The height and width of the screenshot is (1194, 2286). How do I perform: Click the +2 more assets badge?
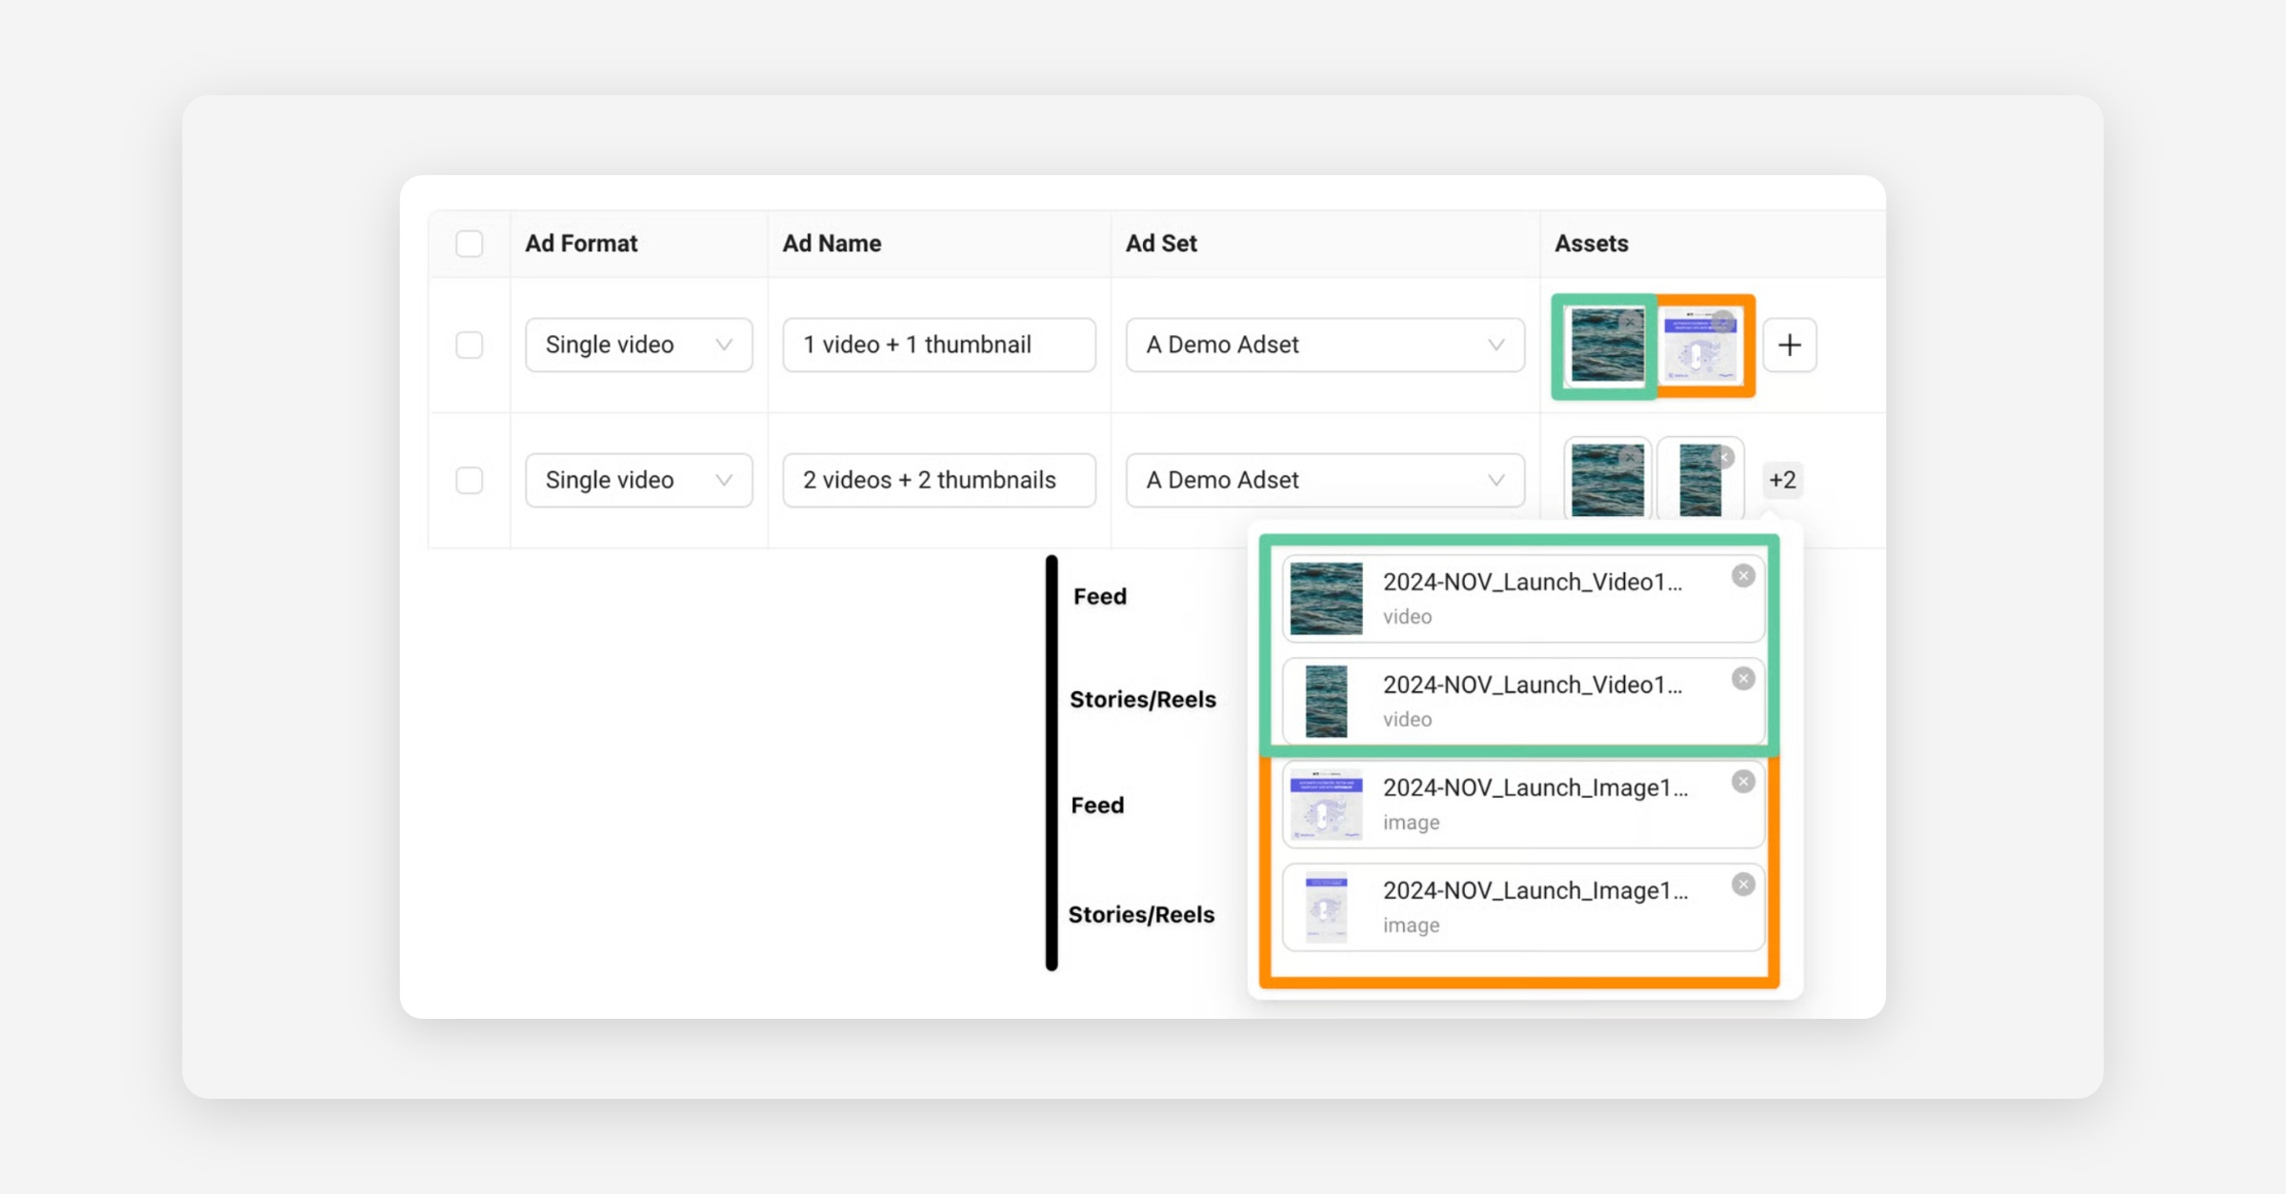[1782, 480]
